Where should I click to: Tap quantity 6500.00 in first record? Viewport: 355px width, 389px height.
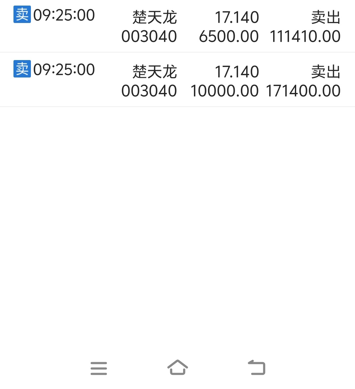pyautogui.click(x=229, y=36)
